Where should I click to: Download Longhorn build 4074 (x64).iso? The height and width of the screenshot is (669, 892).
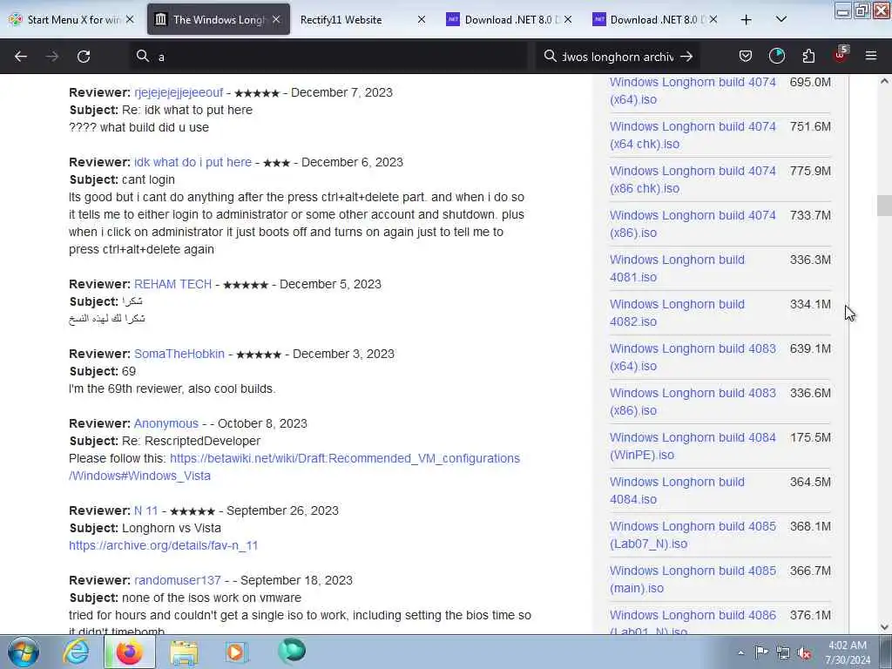[x=693, y=91]
